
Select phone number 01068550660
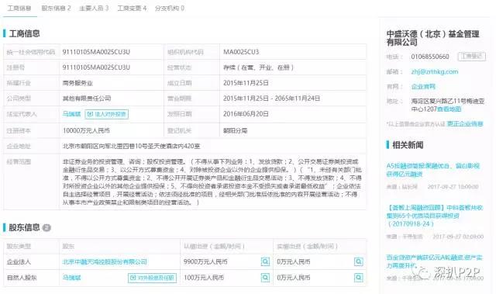point(430,57)
